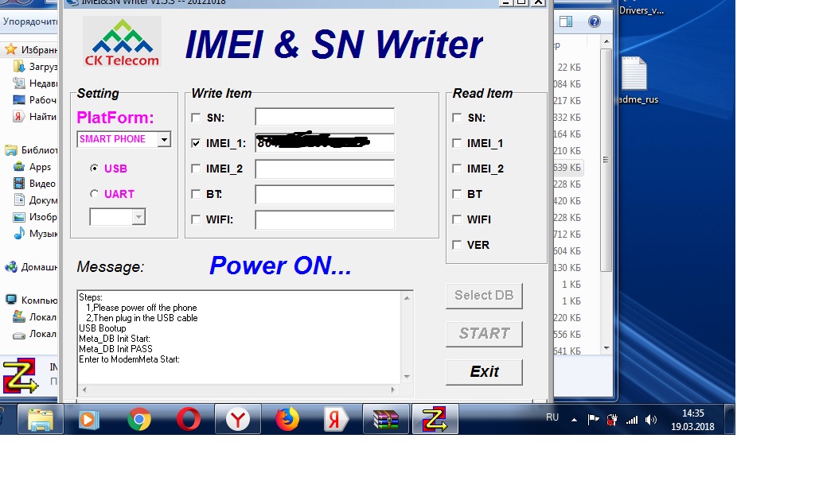Open Упорядочить menu in Explorer

30,21
